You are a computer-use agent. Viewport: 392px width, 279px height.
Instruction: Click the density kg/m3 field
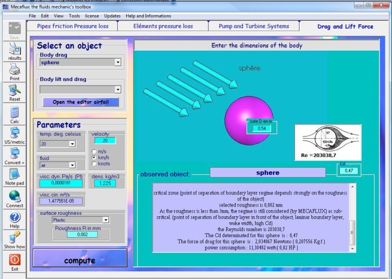point(105,183)
